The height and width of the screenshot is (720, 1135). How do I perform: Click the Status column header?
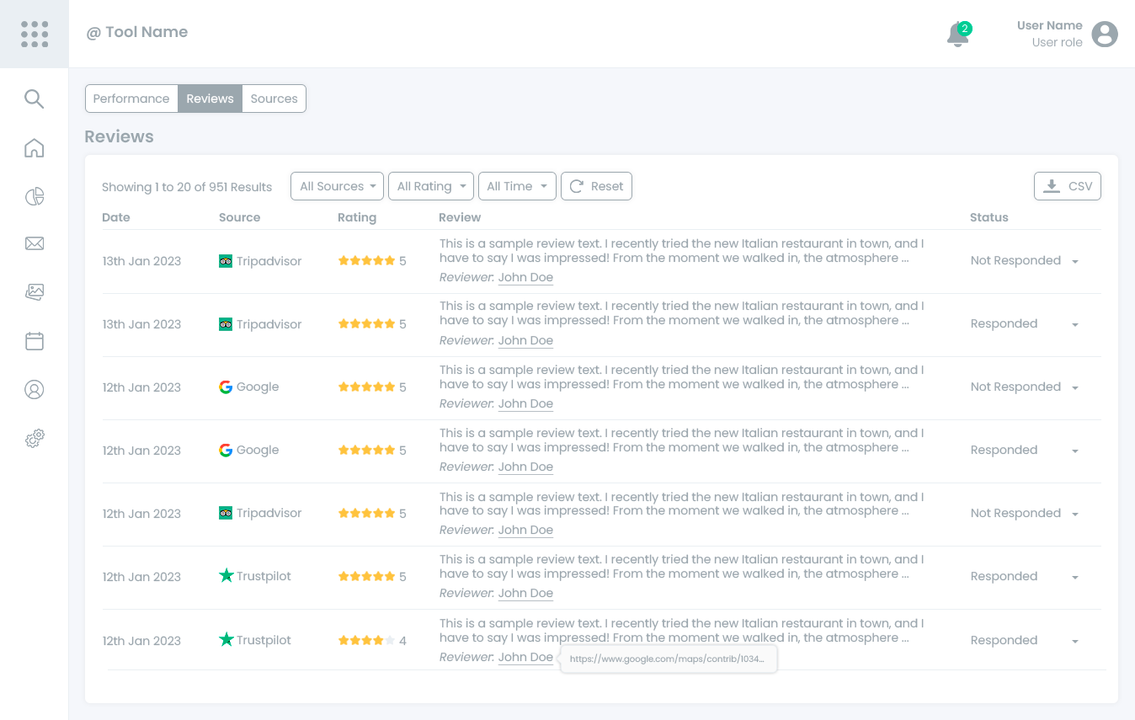tap(989, 217)
